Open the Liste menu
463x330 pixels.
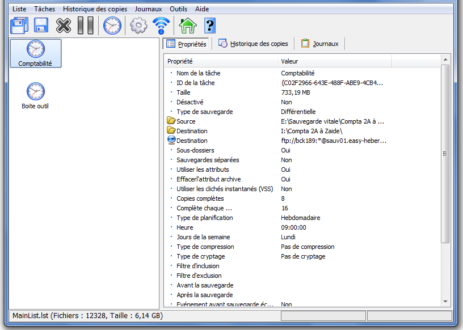pos(19,9)
